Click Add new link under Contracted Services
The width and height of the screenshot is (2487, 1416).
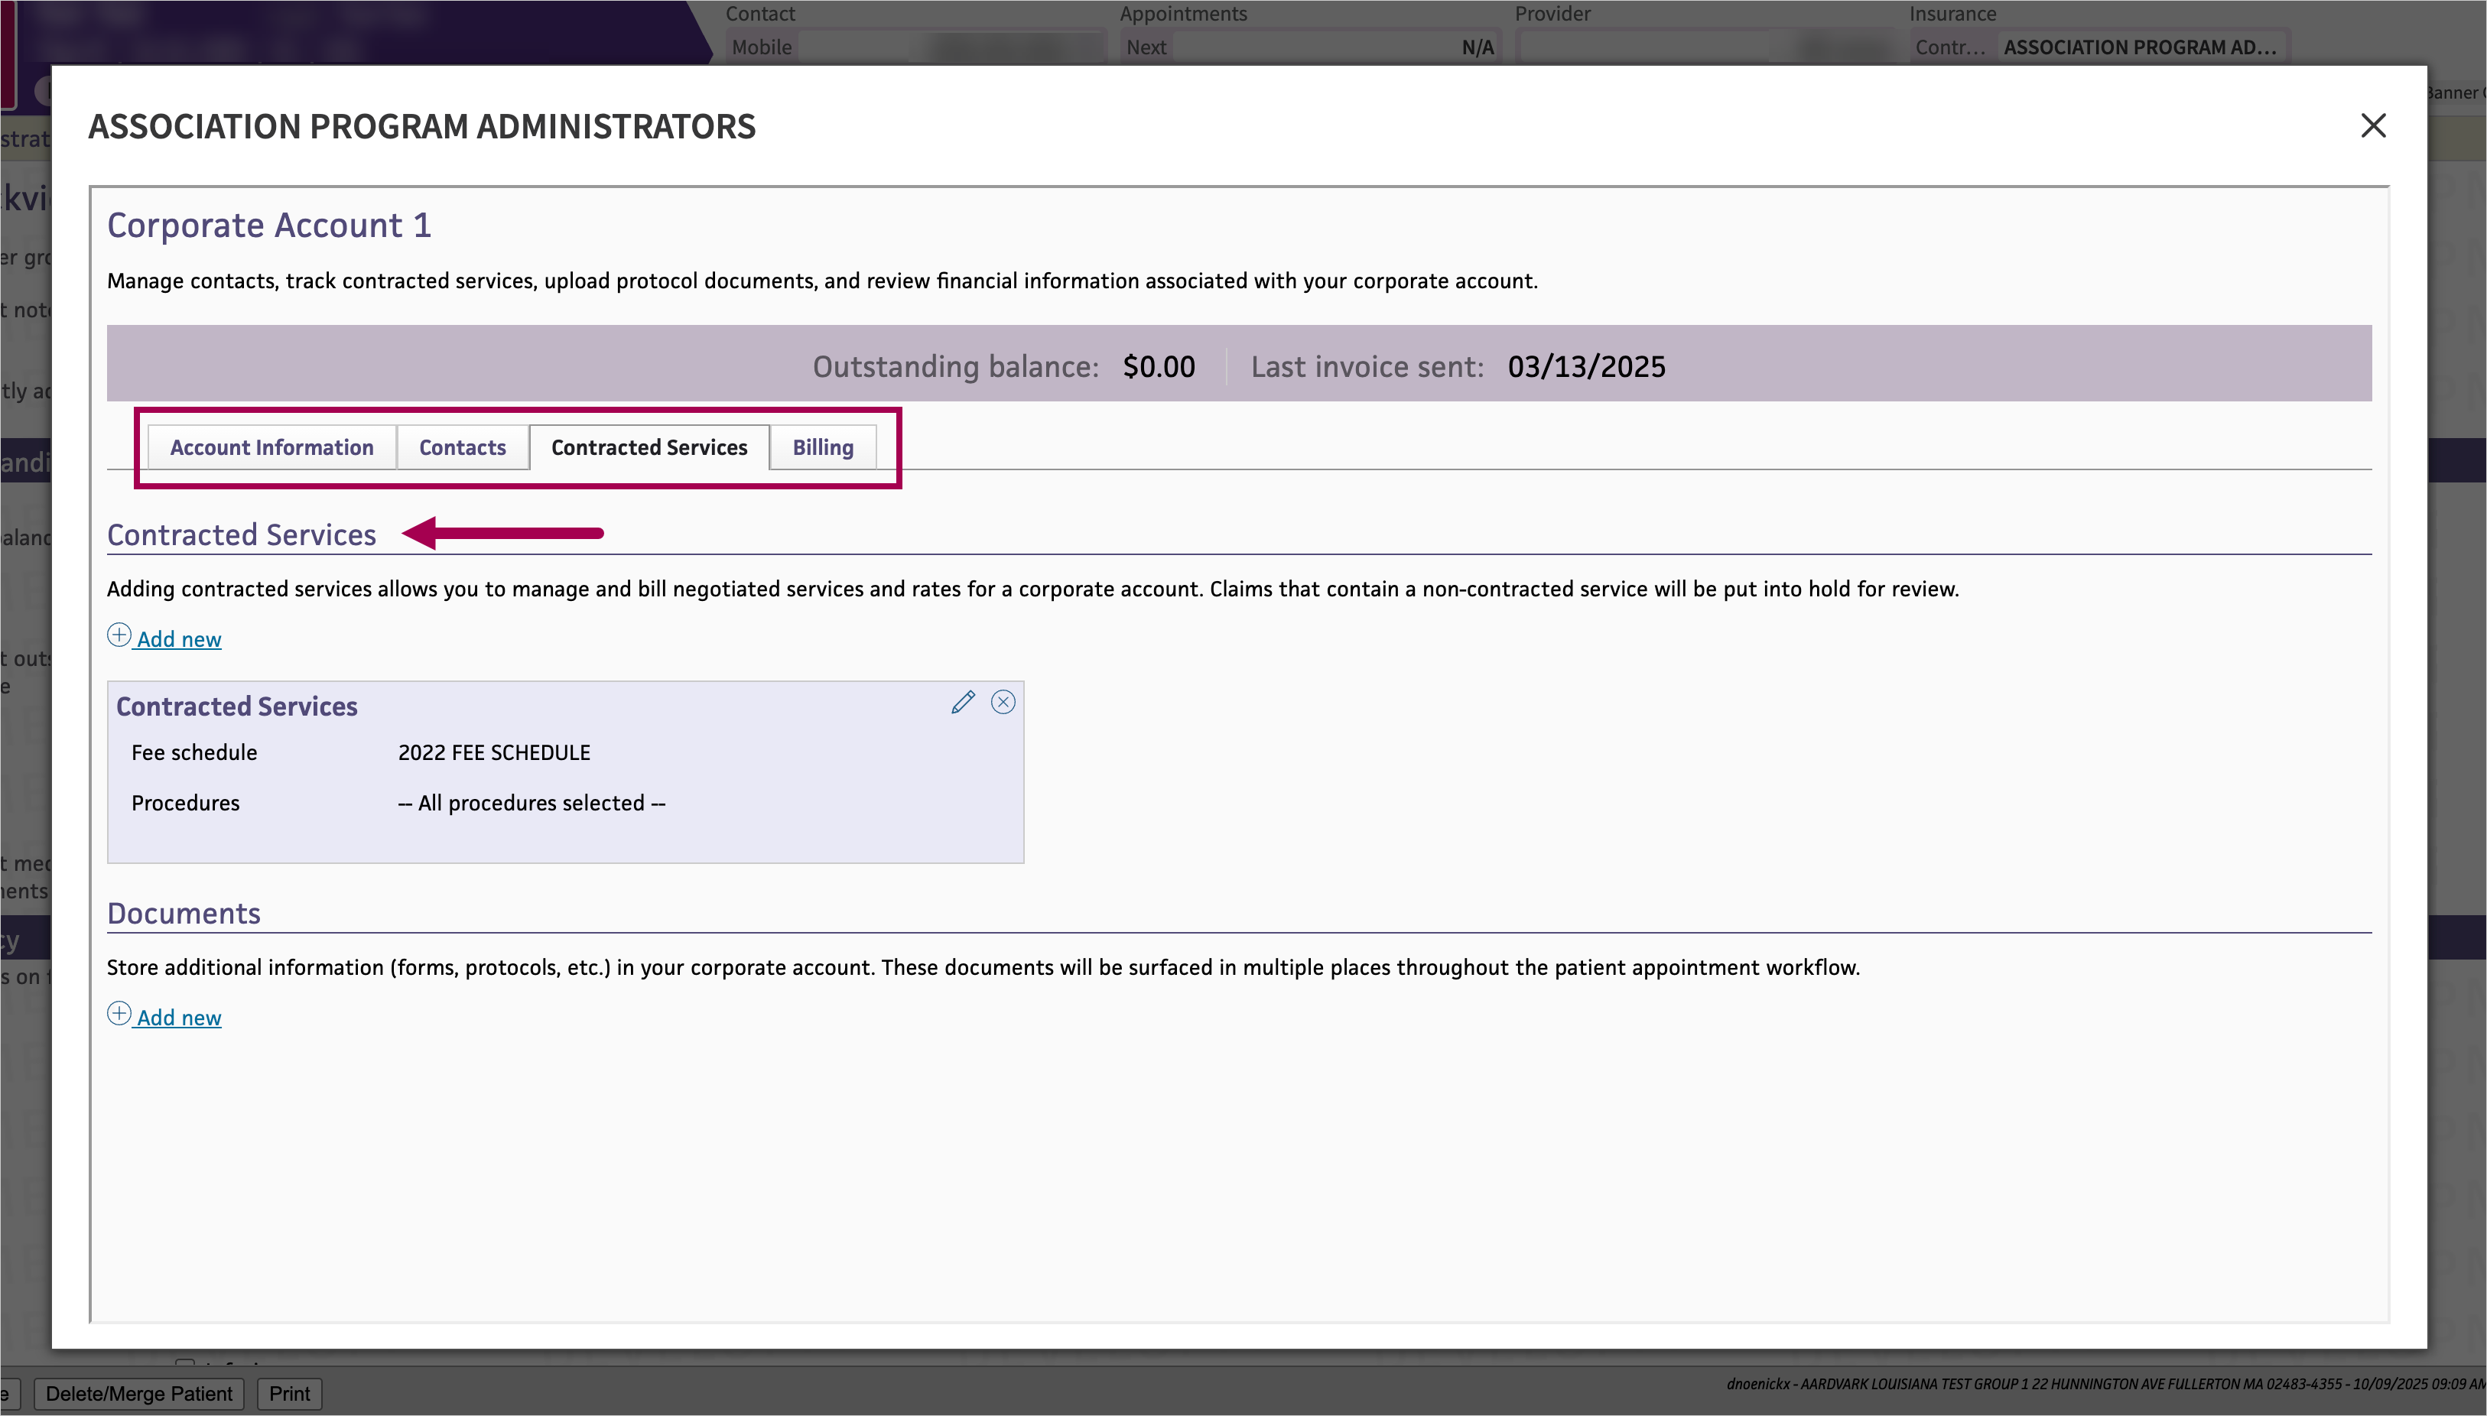[x=179, y=639]
